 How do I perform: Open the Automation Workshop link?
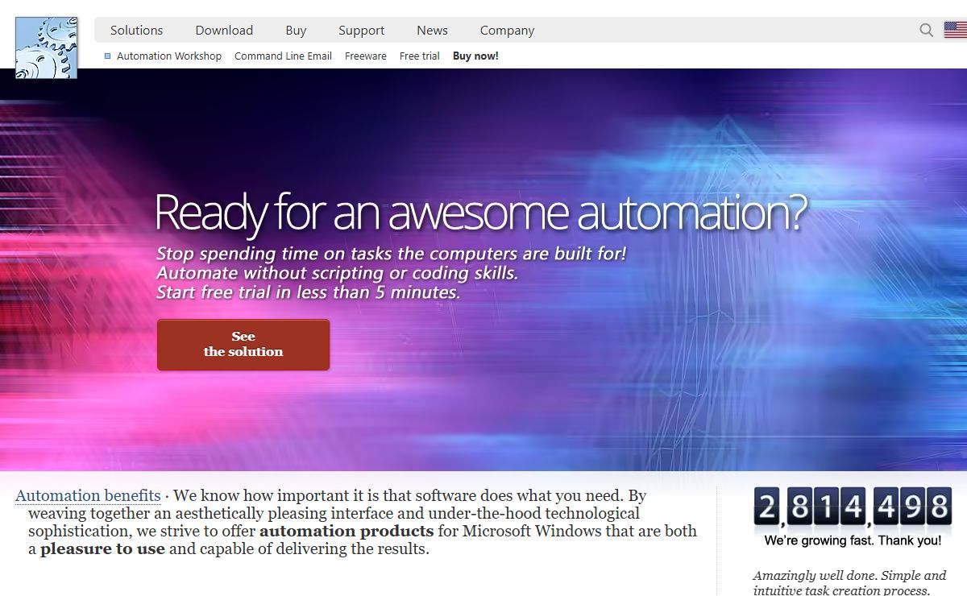(x=168, y=56)
